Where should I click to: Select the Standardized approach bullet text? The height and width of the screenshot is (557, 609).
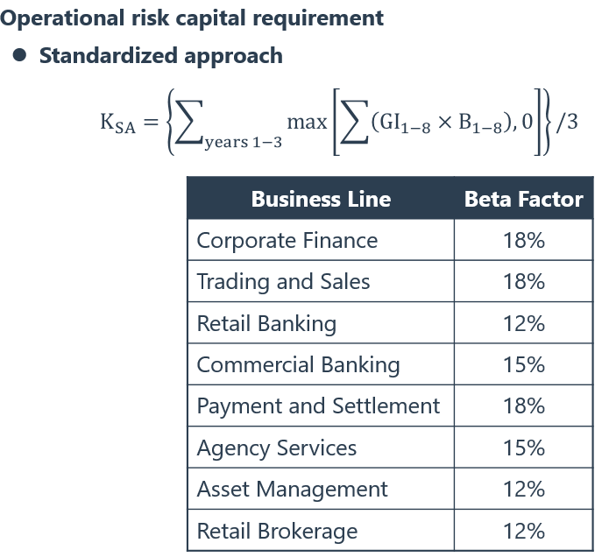[x=160, y=56]
